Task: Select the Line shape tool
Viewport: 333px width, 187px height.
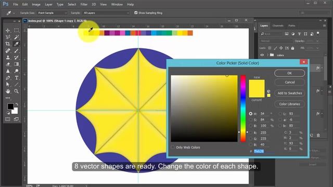Action: [x=16, y=84]
